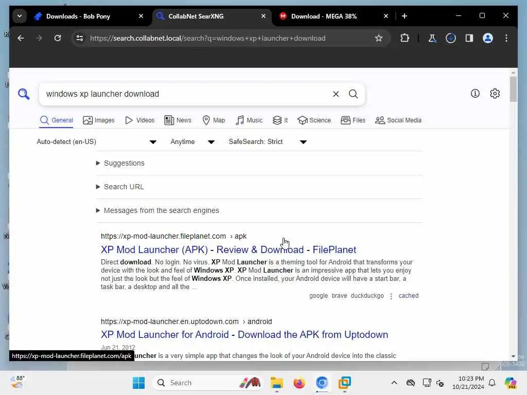Open SearXNG preferences gear icon

click(x=495, y=94)
